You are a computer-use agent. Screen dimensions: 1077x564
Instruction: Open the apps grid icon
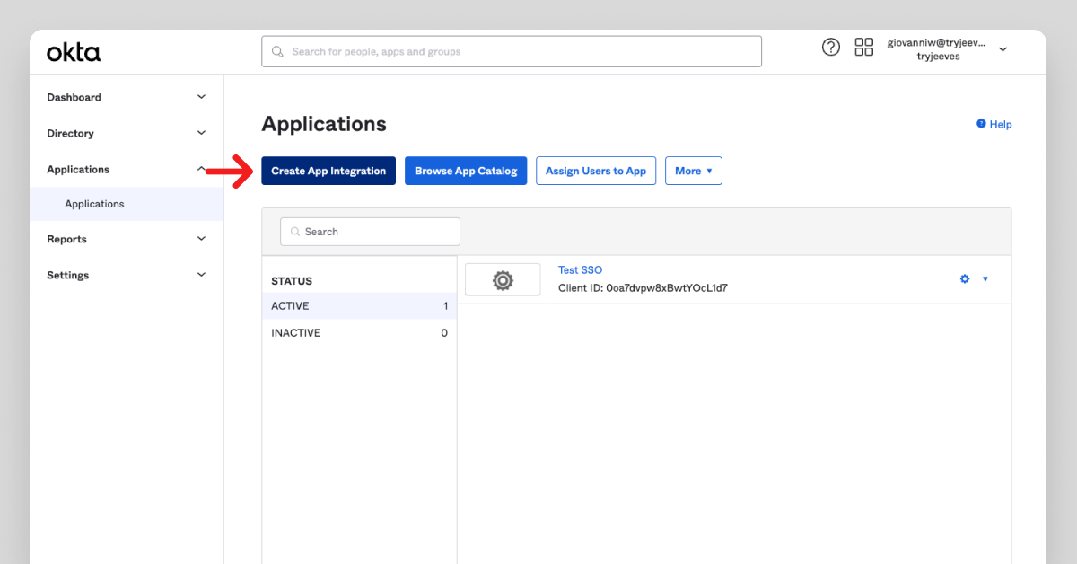coord(863,48)
